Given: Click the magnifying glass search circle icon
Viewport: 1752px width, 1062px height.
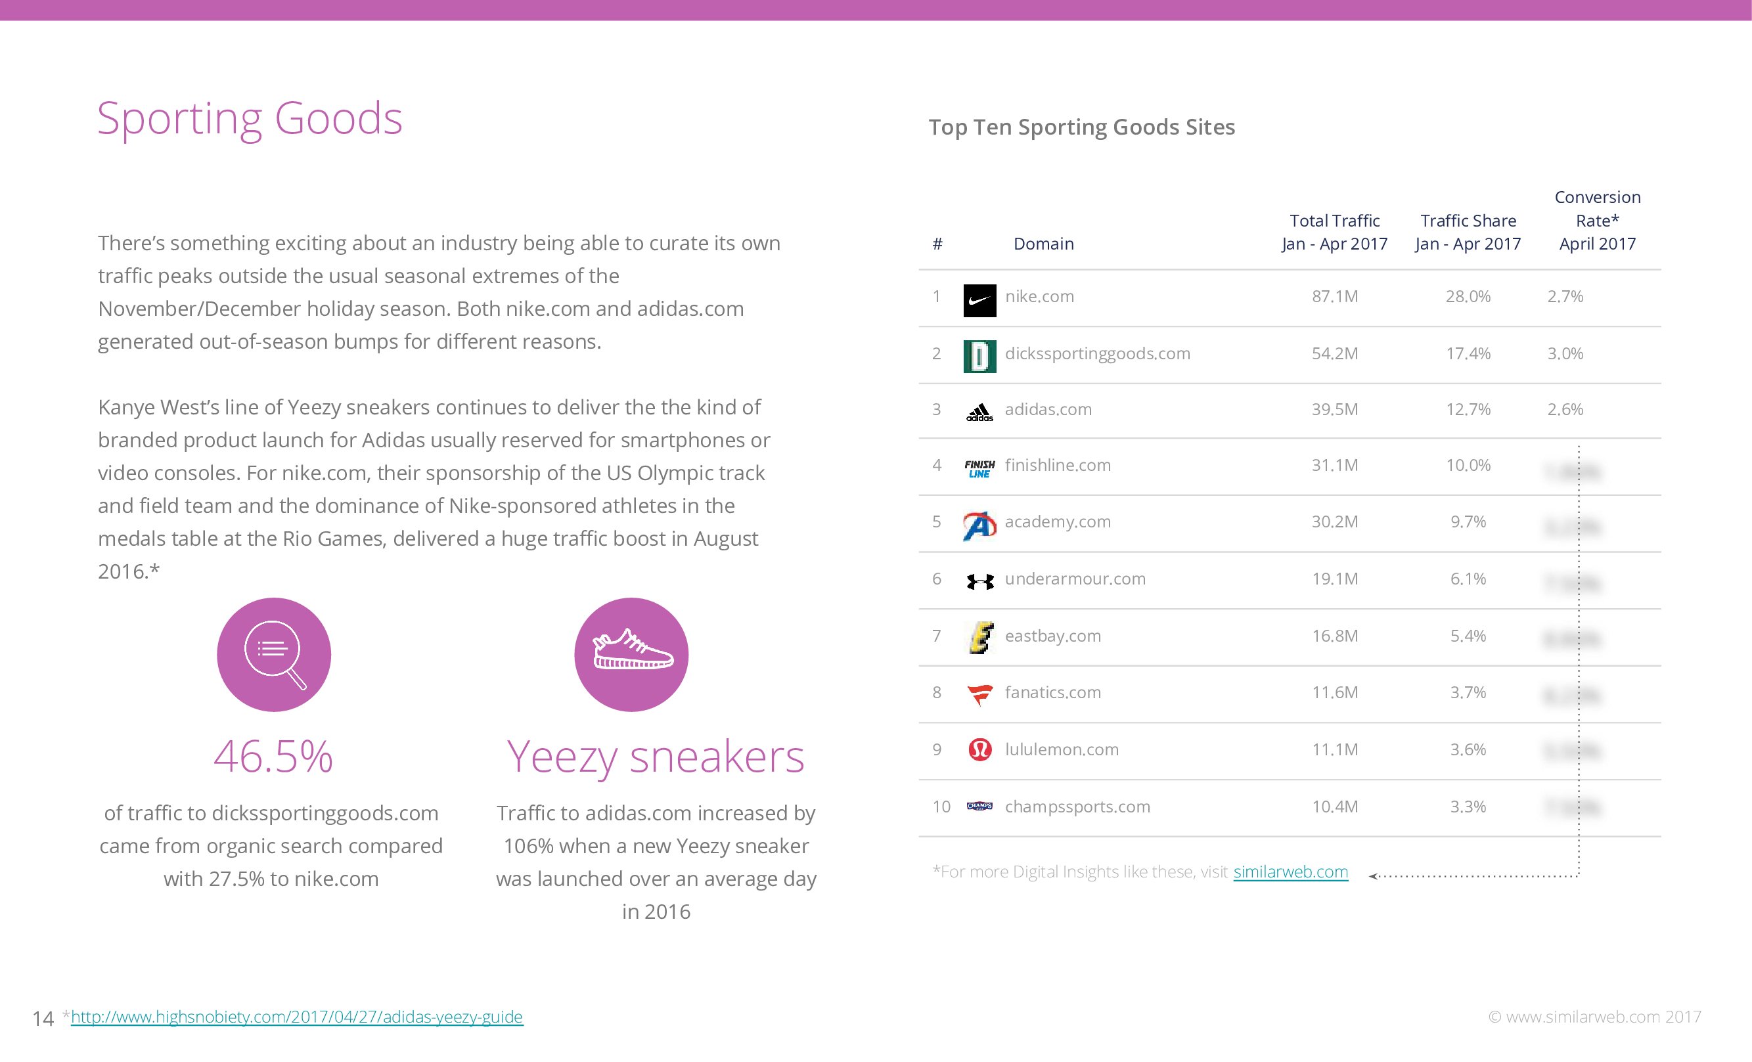Looking at the screenshot, I should [x=274, y=654].
